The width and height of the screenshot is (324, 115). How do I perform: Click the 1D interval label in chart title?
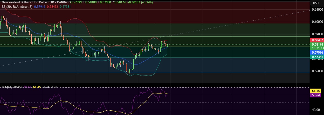coord(50,2)
